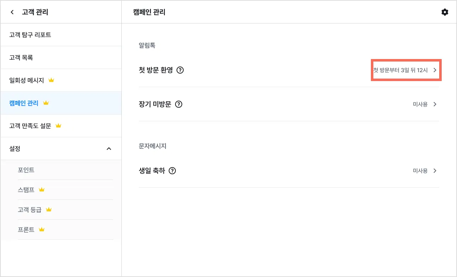The width and height of the screenshot is (457, 277).
Task: Go to 캠페인 관리 menu item
Action: click(24, 103)
